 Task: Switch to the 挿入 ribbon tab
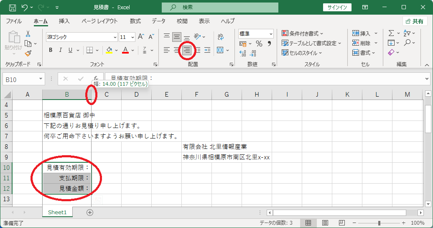[64, 21]
